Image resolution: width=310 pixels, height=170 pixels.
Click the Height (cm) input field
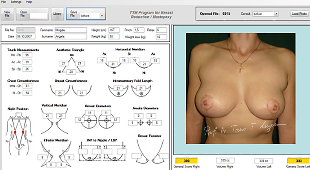click(x=115, y=30)
